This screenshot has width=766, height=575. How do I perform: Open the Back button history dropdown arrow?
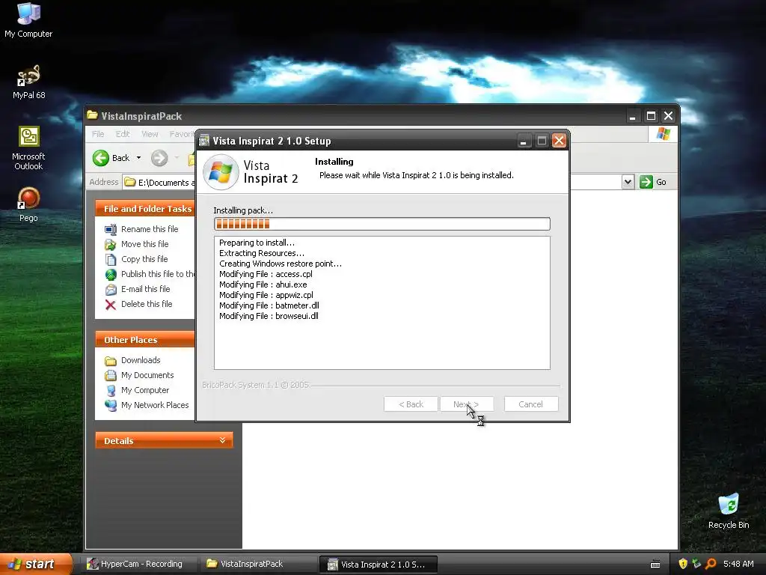(138, 158)
